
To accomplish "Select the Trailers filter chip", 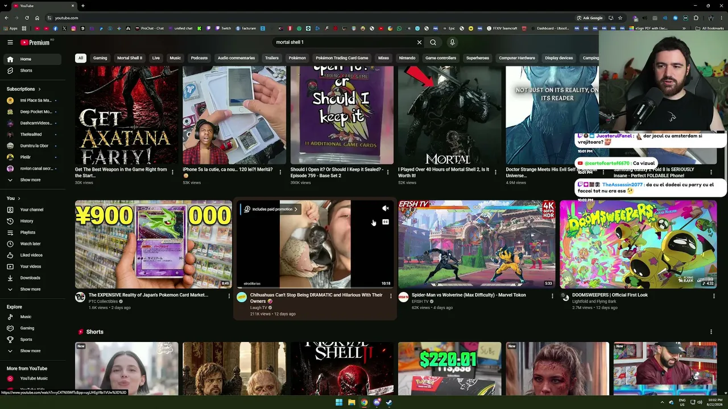I will (x=272, y=58).
